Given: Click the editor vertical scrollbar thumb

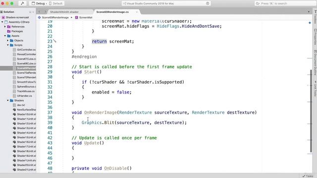Looking at the screenshot, I should pos(311,111).
